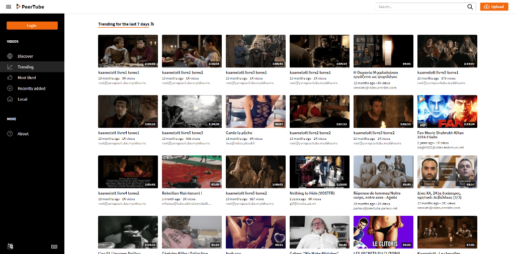
Task: Click the MORE section label in sidebar
Action: click(x=12, y=119)
